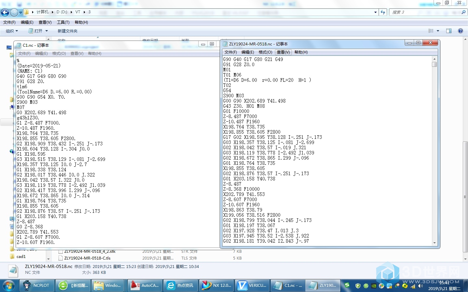The image size is (468, 292).
Task: Open 帮助(H) menu in ZLY19024-MR-0518.nc Notepad
Action: click(301, 52)
